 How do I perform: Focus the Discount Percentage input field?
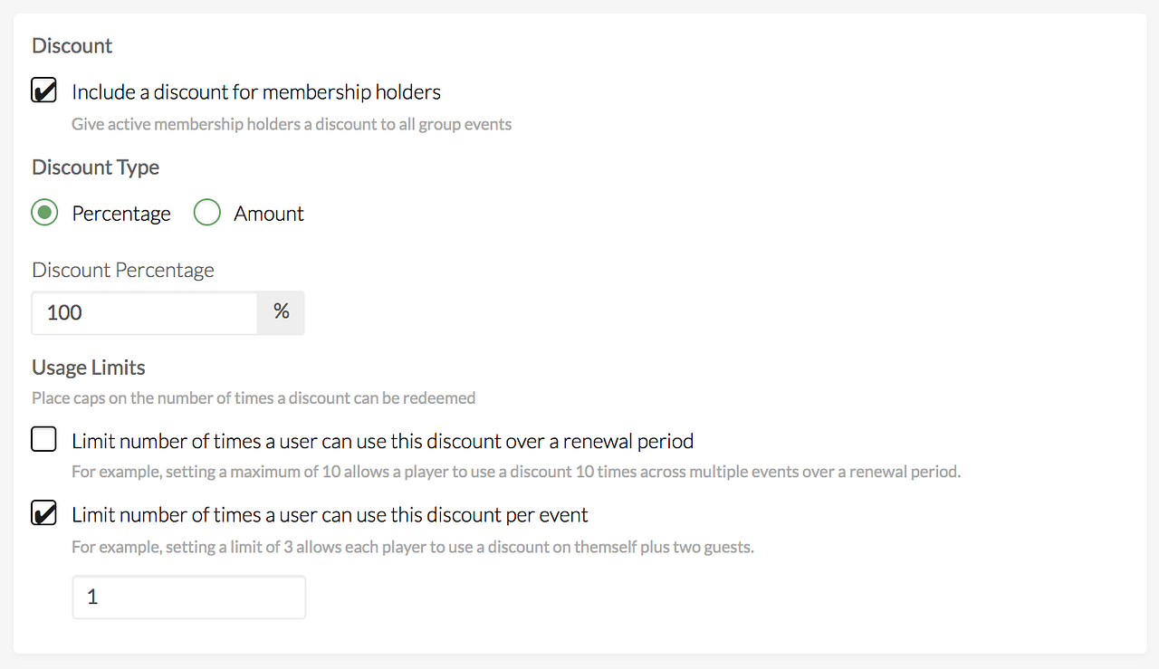[145, 312]
